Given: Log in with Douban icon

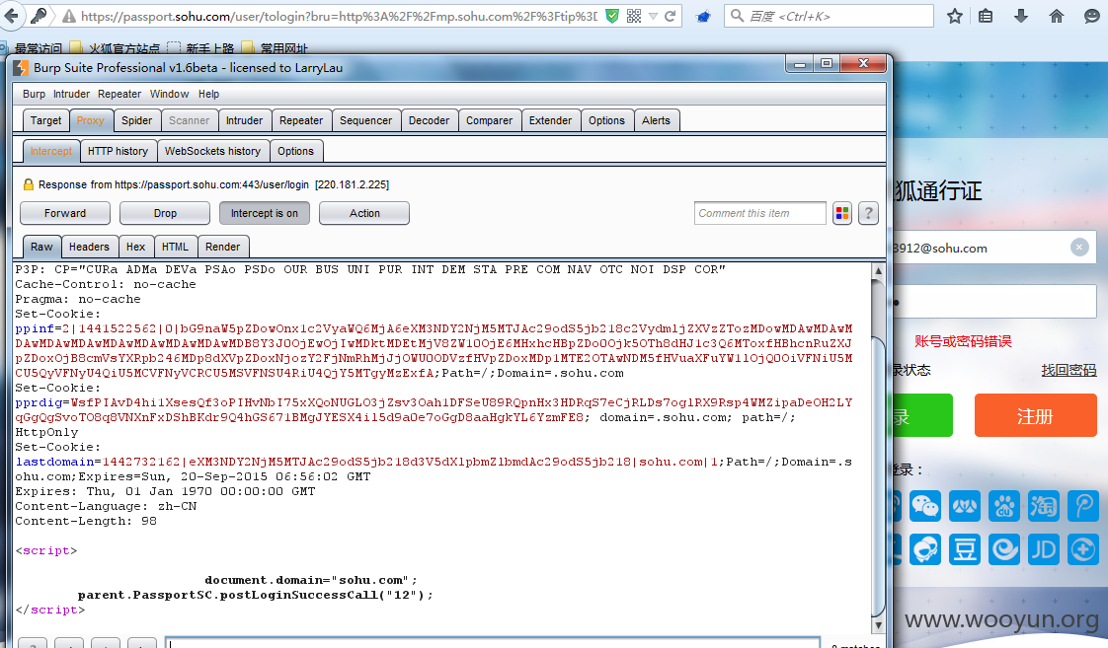Looking at the screenshot, I should [965, 549].
